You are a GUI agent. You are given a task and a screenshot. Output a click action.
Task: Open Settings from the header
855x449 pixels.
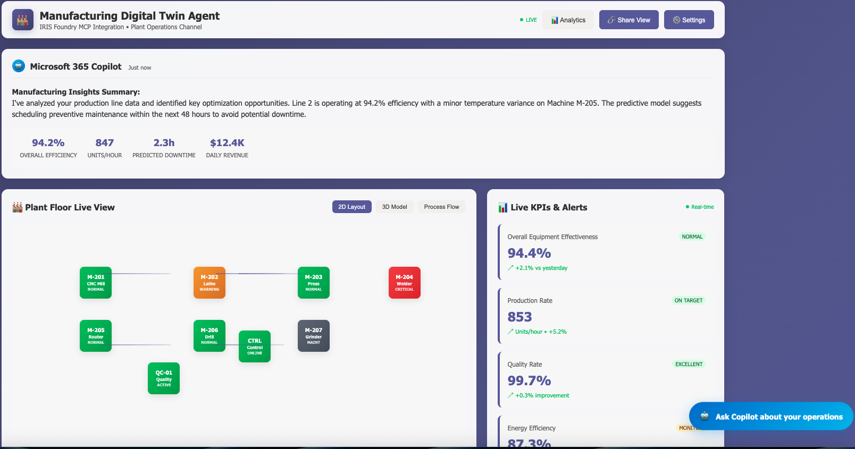point(689,20)
